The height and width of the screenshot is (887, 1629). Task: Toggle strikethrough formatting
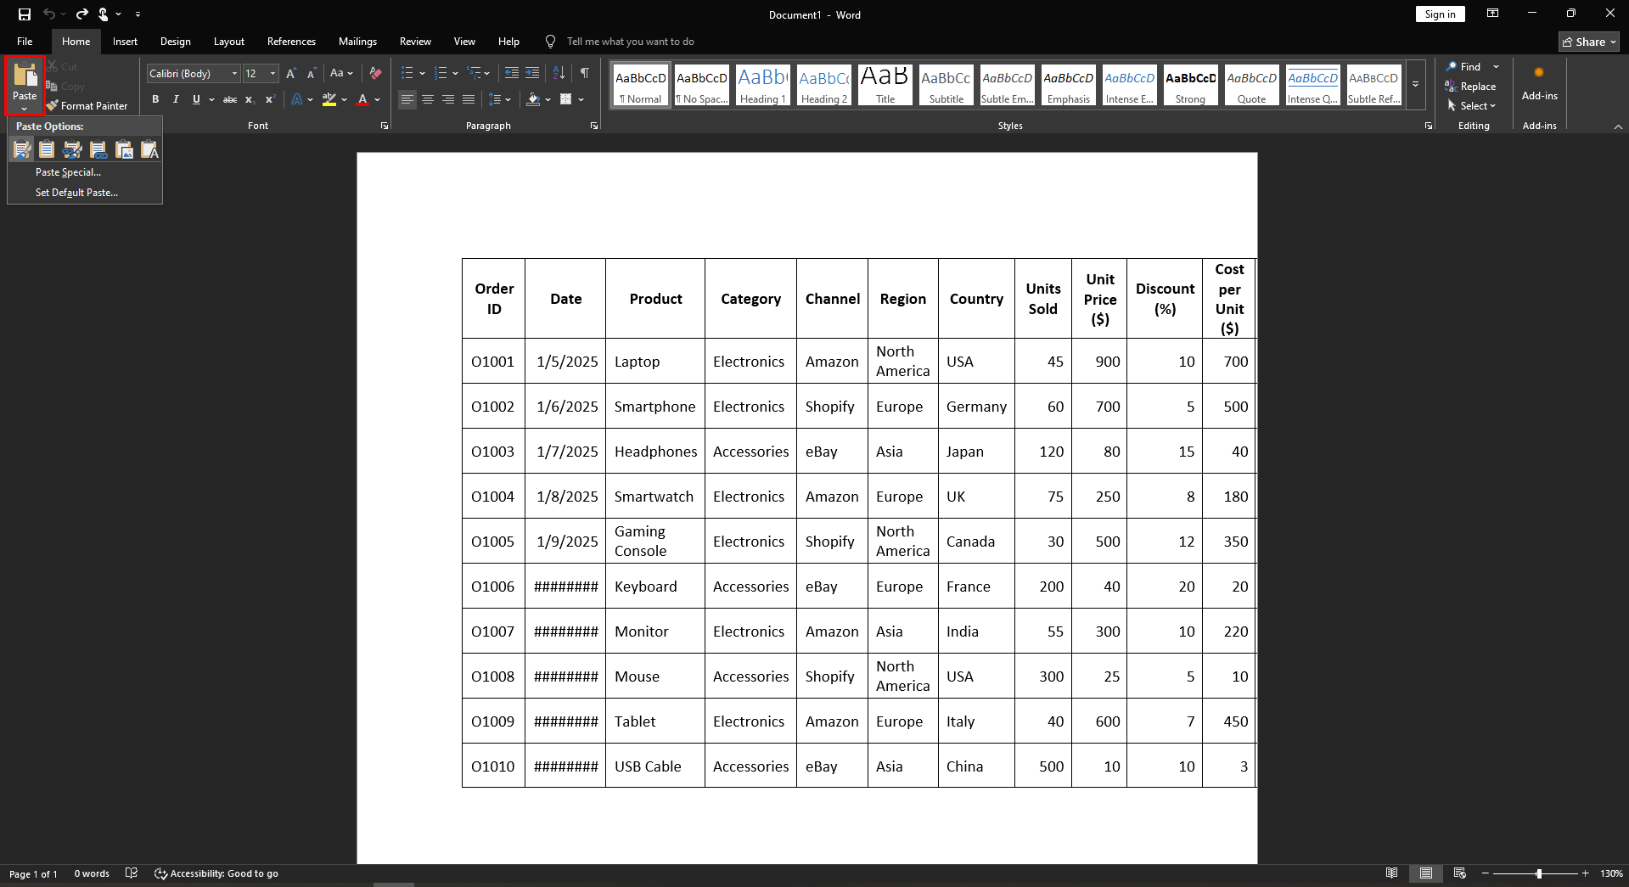(x=230, y=99)
